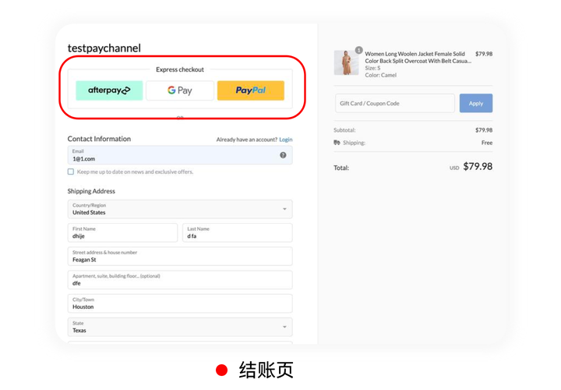Select the total amount $79.98 next to USD
The width and height of the screenshot is (561, 390).
478,166
